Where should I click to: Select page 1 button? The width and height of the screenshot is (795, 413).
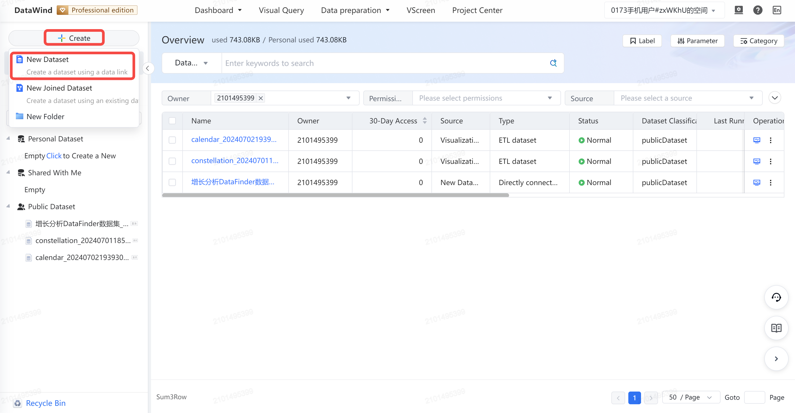click(634, 398)
